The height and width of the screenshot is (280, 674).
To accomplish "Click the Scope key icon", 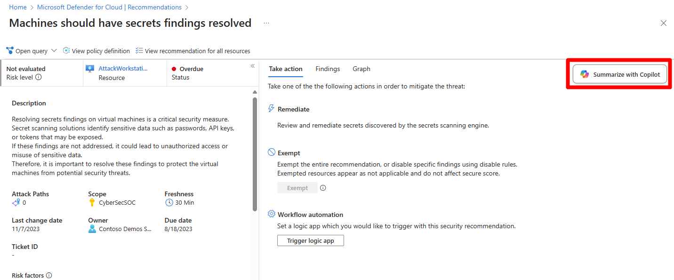I will 92,202.
